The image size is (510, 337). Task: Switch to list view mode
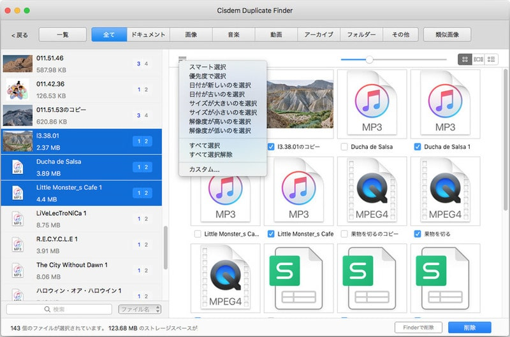[x=492, y=59]
